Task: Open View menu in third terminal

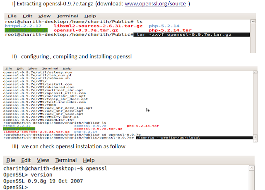Action: (43, 160)
